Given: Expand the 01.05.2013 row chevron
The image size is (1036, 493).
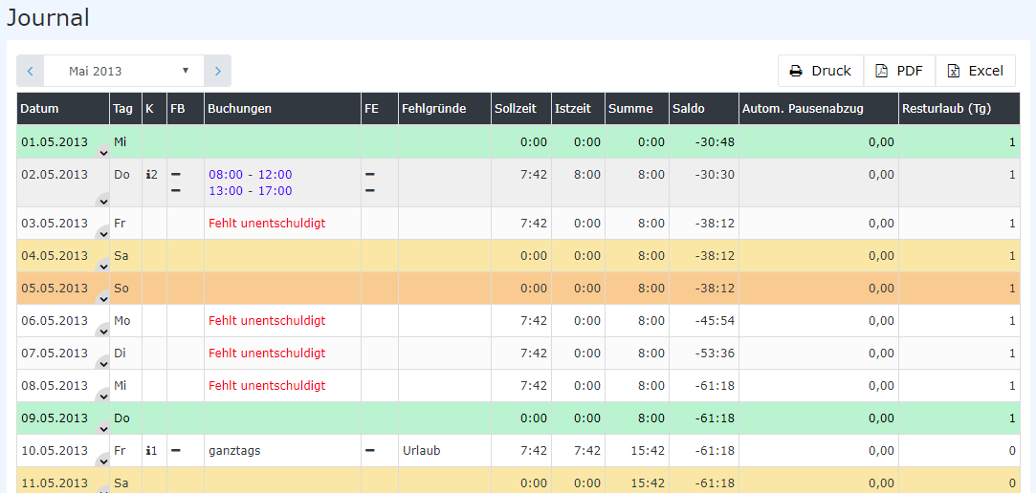Looking at the screenshot, I should [x=103, y=153].
